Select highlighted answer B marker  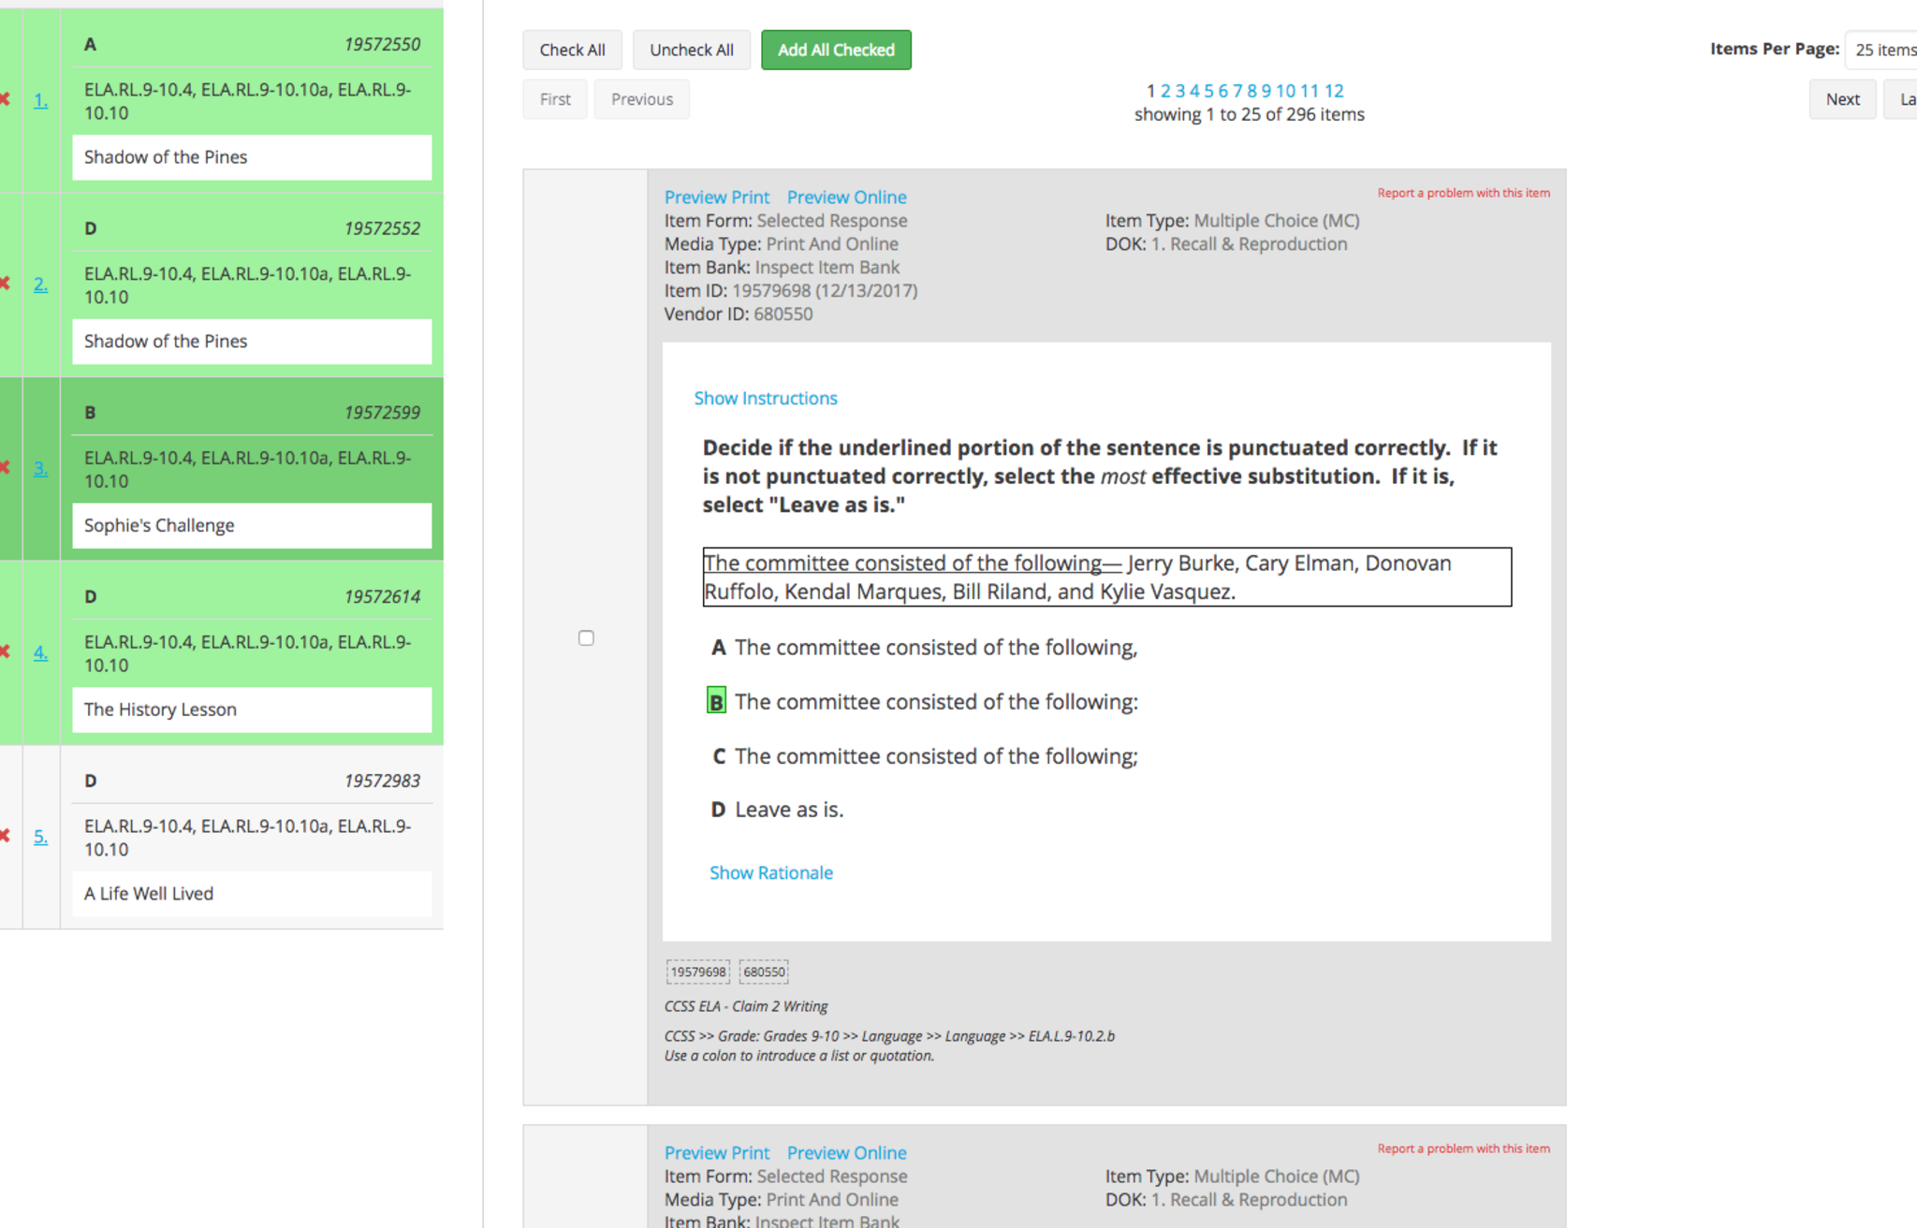point(716,701)
